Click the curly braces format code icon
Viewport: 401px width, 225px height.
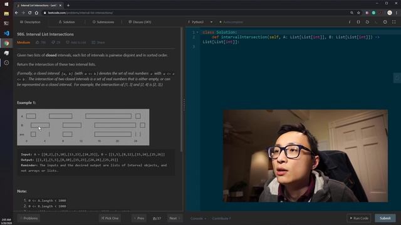tap(358, 22)
